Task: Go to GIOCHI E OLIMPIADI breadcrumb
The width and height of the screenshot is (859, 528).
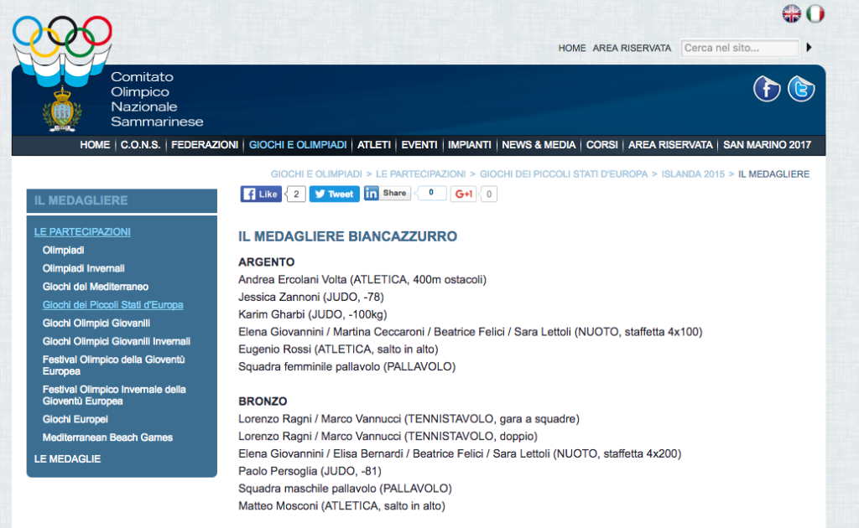Action: click(316, 174)
